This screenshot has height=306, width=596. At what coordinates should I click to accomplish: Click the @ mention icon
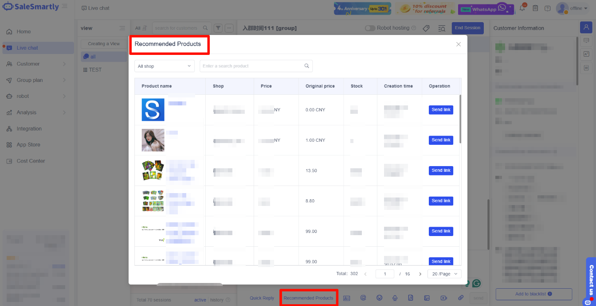click(x=363, y=298)
